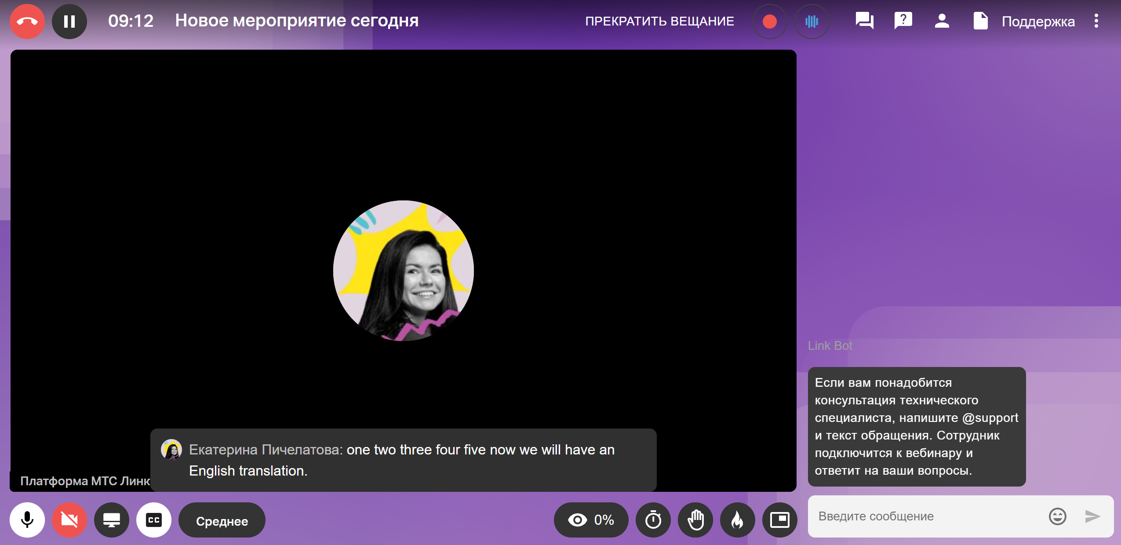
Task: Click the red hang up call button
Action: [x=27, y=21]
